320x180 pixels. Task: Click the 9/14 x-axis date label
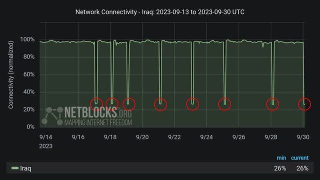coord(46,137)
